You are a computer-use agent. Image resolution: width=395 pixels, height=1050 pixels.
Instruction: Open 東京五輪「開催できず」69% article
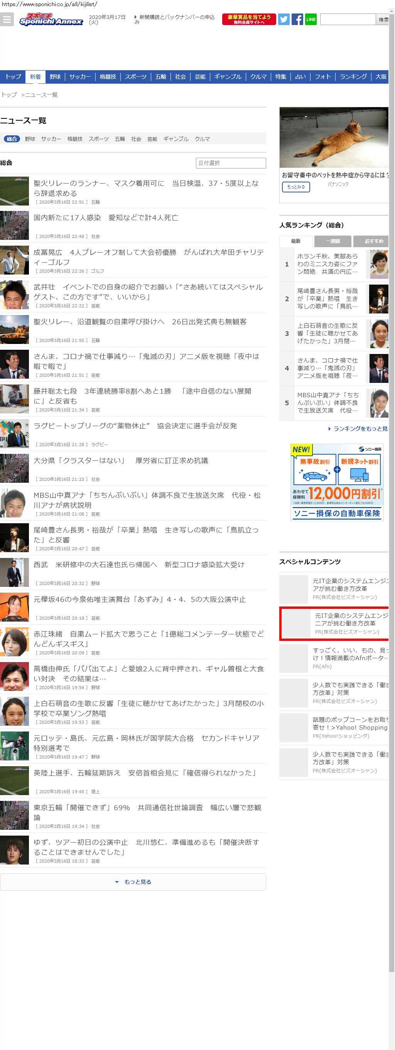(147, 812)
